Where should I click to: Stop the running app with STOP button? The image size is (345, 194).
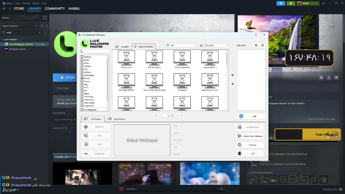click(65, 78)
